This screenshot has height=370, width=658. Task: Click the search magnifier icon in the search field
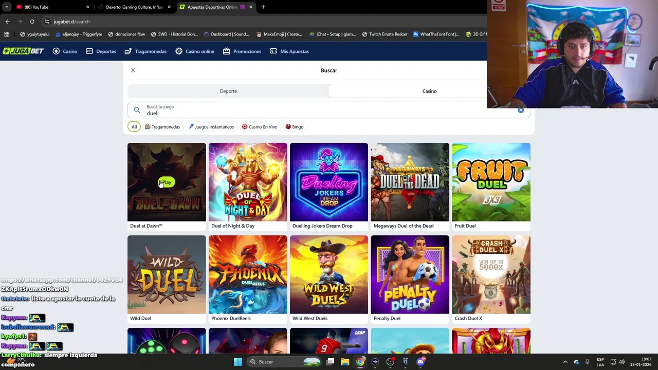(137, 110)
